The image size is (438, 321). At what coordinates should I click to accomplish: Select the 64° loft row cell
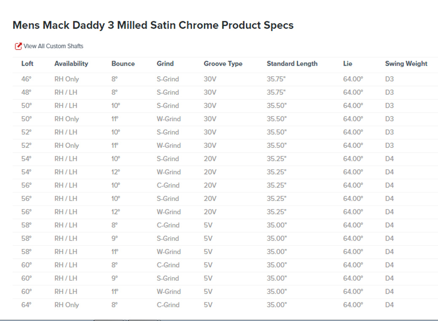[x=26, y=305]
